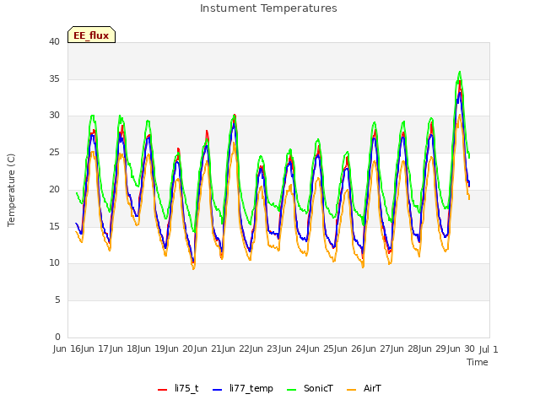Click the AirT orange legend swatch
This screenshot has height=405, width=540.
[x=351, y=390]
